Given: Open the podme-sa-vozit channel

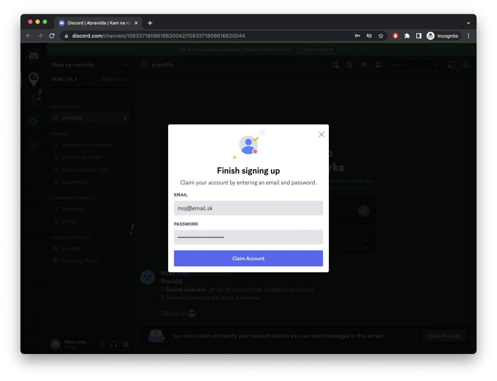Looking at the screenshot, I should pos(90,157).
